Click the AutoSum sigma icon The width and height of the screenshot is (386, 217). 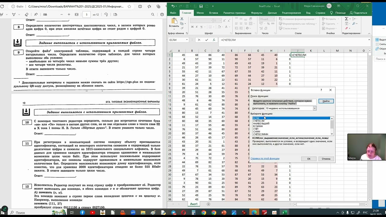tap(346, 19)
